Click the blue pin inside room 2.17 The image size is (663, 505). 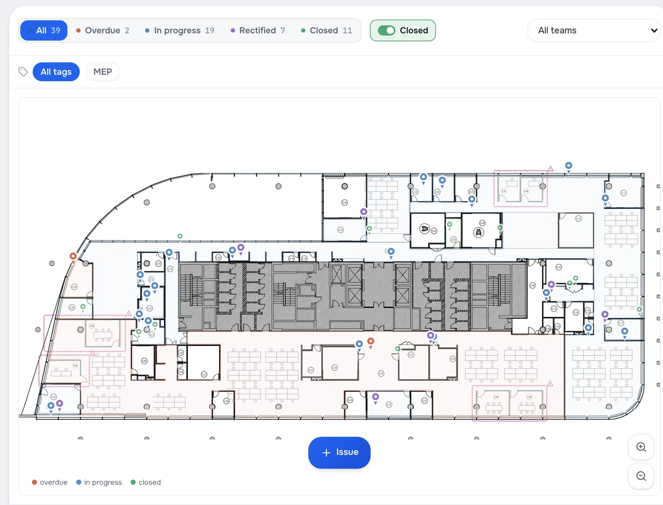point(625,332)
